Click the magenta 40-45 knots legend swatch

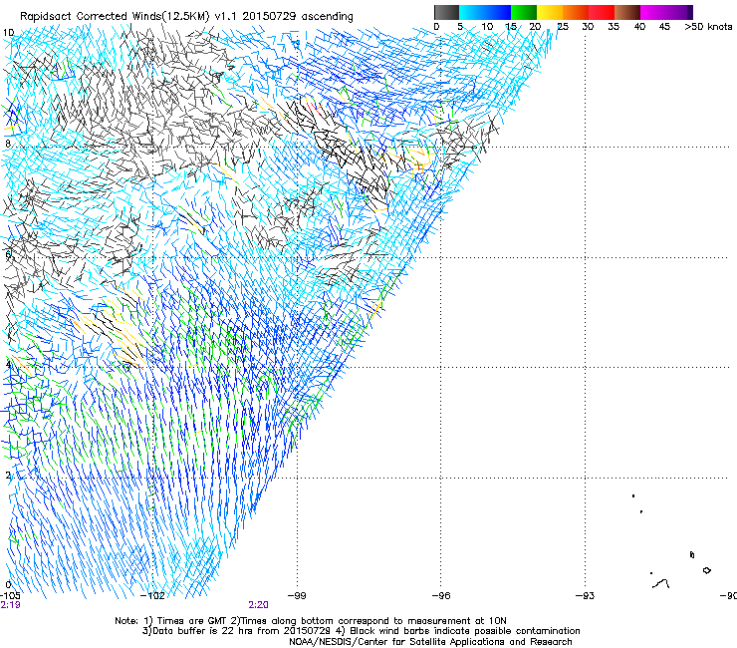pyautogui.click(x=653, y=12)
